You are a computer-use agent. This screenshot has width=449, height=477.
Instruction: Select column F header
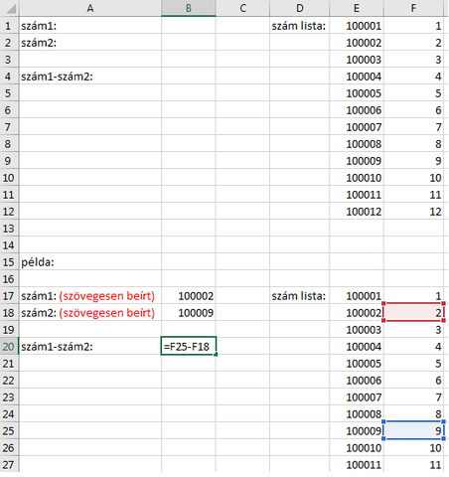pyautogui.click(x=413, y=8)
